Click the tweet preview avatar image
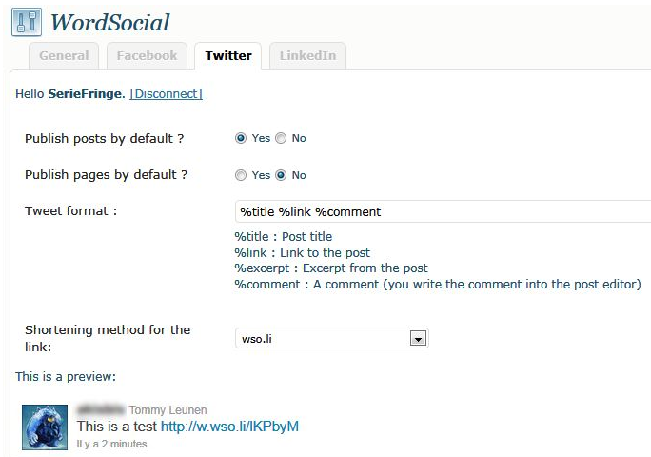 tap(45, 427)
